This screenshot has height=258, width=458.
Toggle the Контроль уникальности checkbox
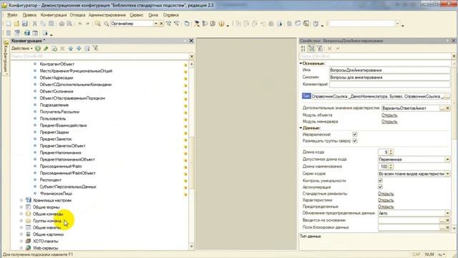coord(380,181)
